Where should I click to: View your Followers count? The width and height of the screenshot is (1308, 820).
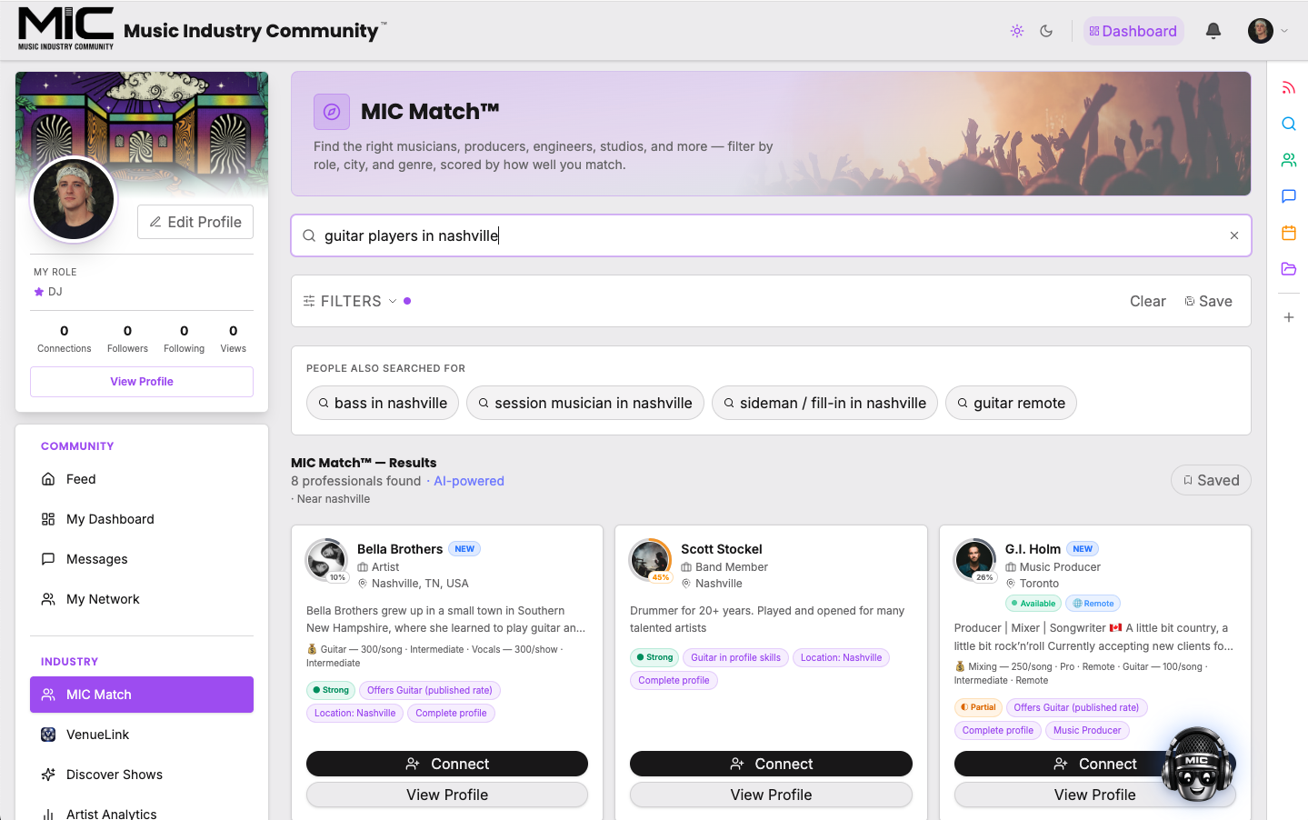[x=127, y=338]
